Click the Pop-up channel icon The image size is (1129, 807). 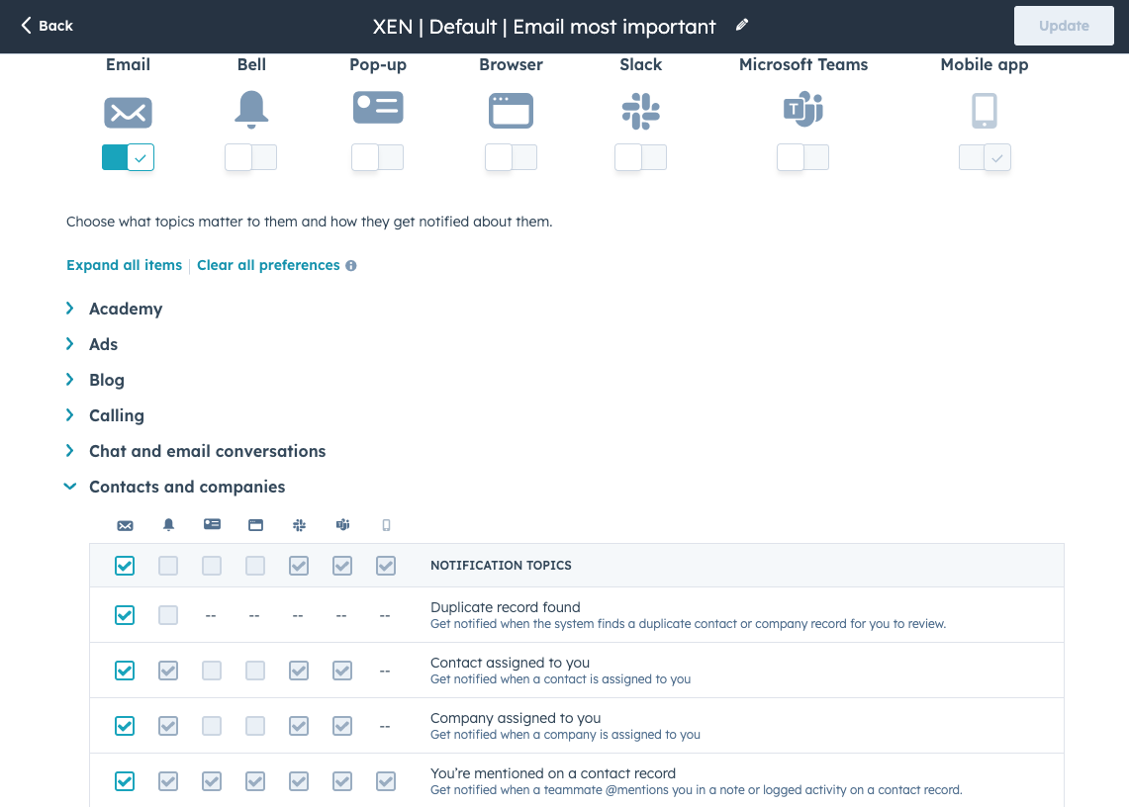pos(378,108)
